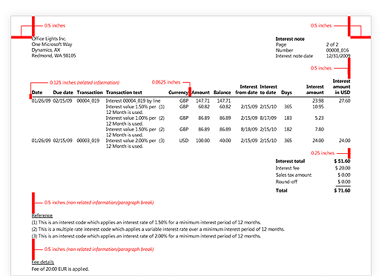Select the Redmond, WA 98105 line
The width and height of the screenshot is (382, 276).
click(x=53, y=55)
